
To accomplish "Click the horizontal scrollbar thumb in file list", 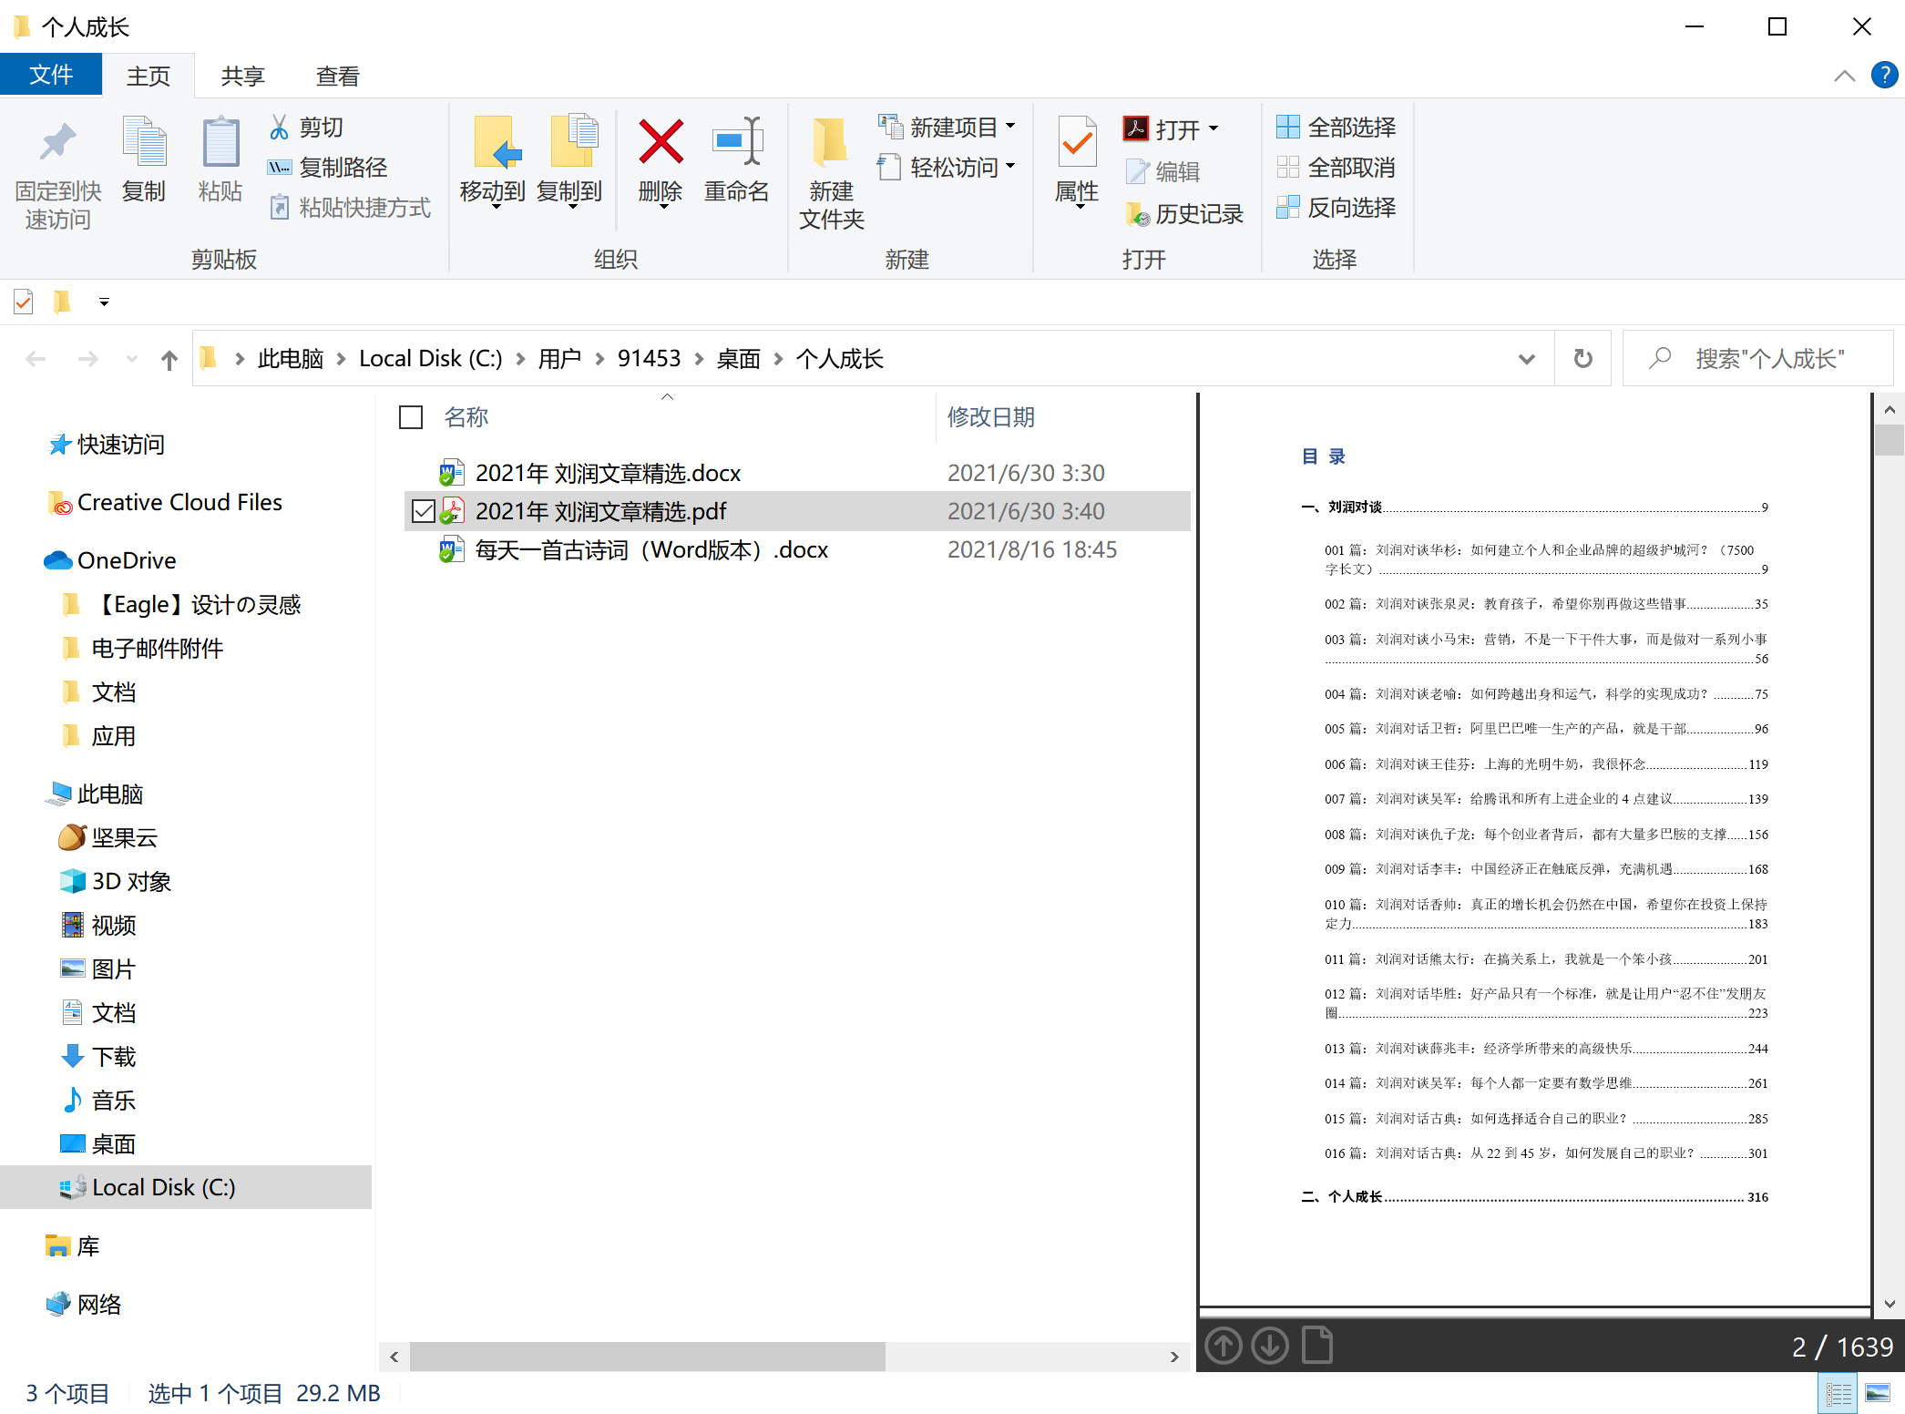I will [647, 1357].
